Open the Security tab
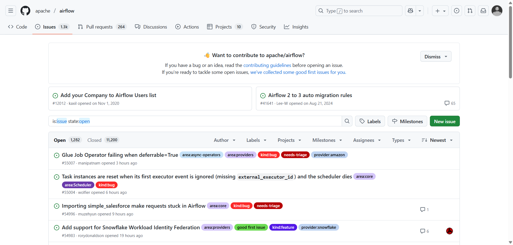513x245 pixels. click(x=263, y=27)
